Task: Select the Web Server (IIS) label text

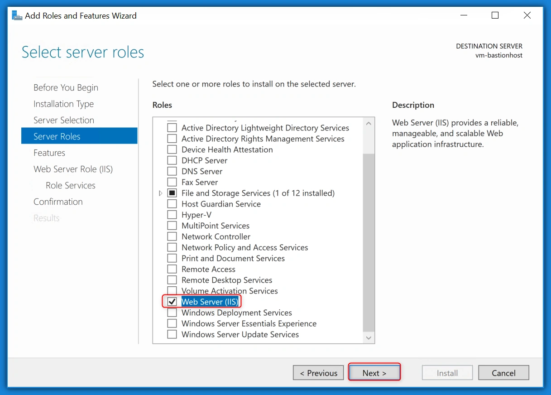Action: coord(209,302)
